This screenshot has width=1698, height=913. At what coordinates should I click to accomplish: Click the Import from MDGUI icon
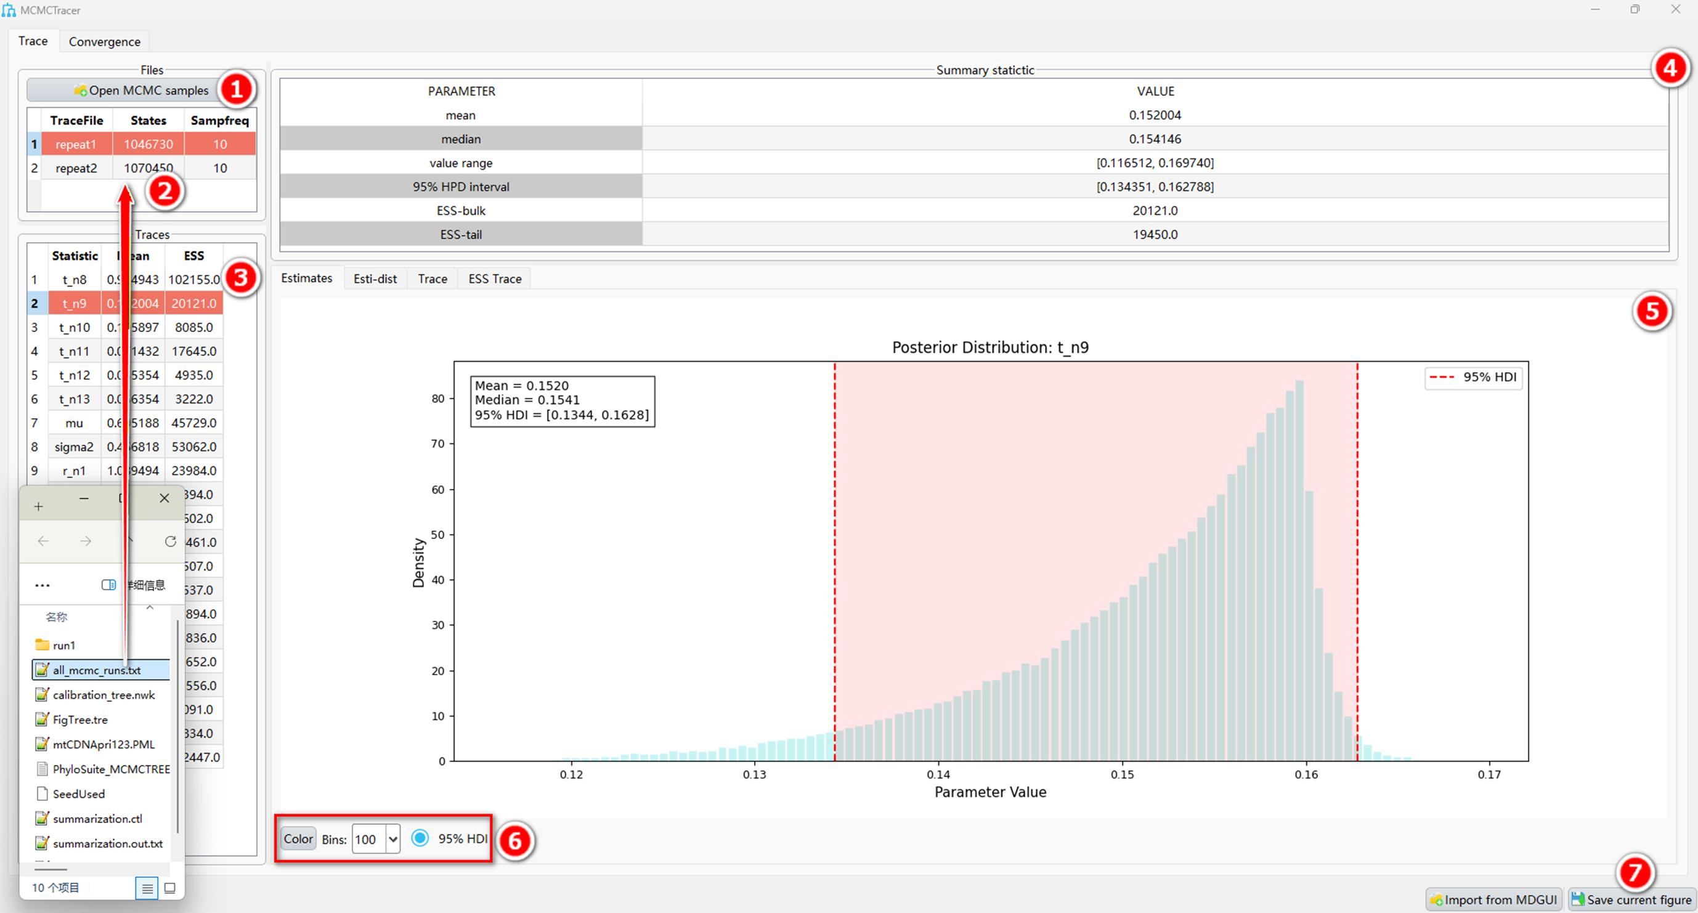(1436, 899)
